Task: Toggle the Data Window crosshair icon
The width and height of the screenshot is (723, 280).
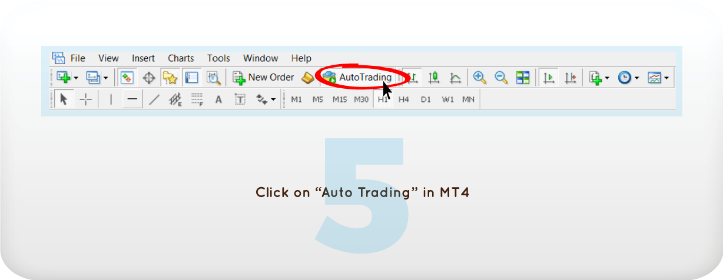Action: [149, 77]
